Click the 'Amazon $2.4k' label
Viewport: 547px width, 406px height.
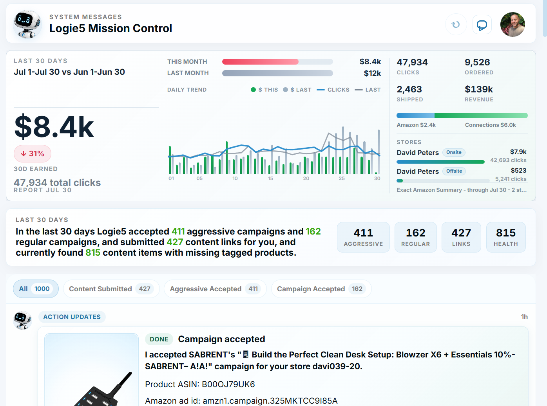point(416,125)
